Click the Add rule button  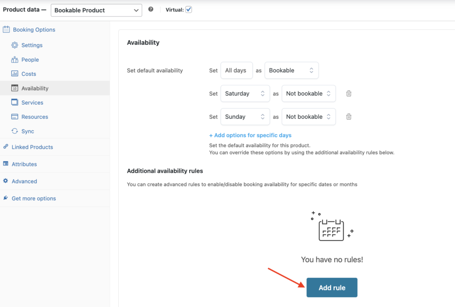[x=332, y=287]
